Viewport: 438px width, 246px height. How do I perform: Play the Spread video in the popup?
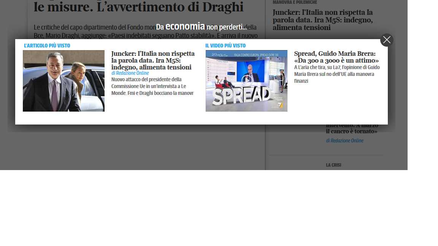(x=247, y=80)
